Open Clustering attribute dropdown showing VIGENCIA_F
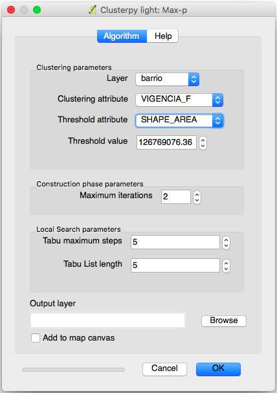The width and height of the screenshot is (277, 393). click(179, 100)
